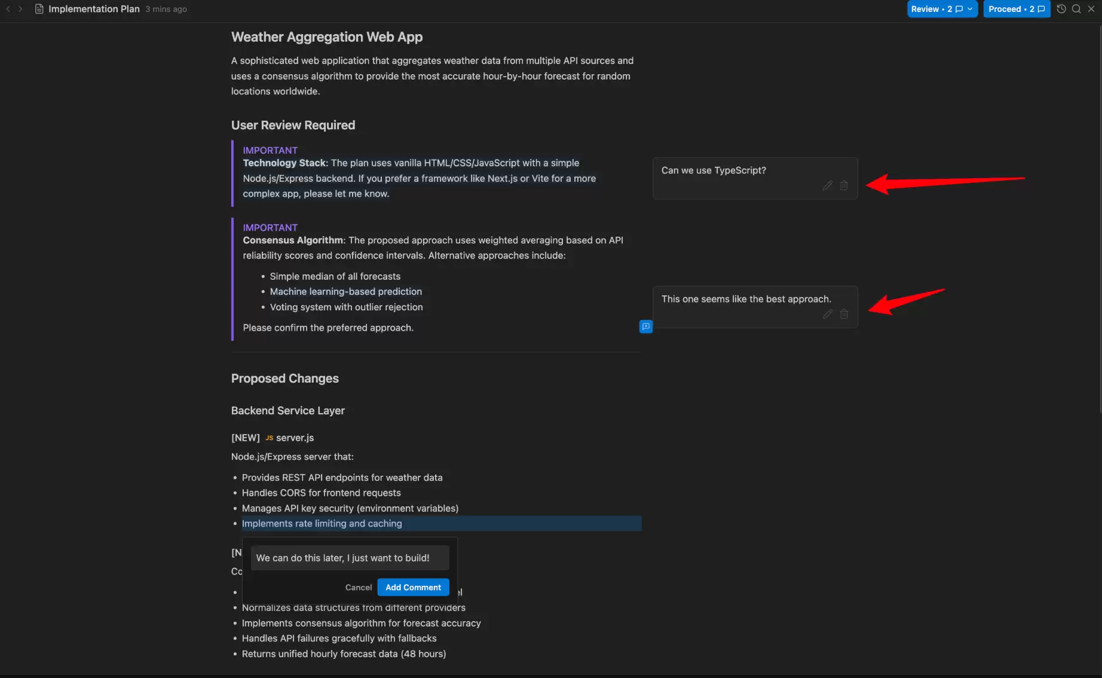Click 'Returns unified hourly forecast data (48 hours)'
The height and width of the screenshot is (678, 1102).
[x=344, y=653]
